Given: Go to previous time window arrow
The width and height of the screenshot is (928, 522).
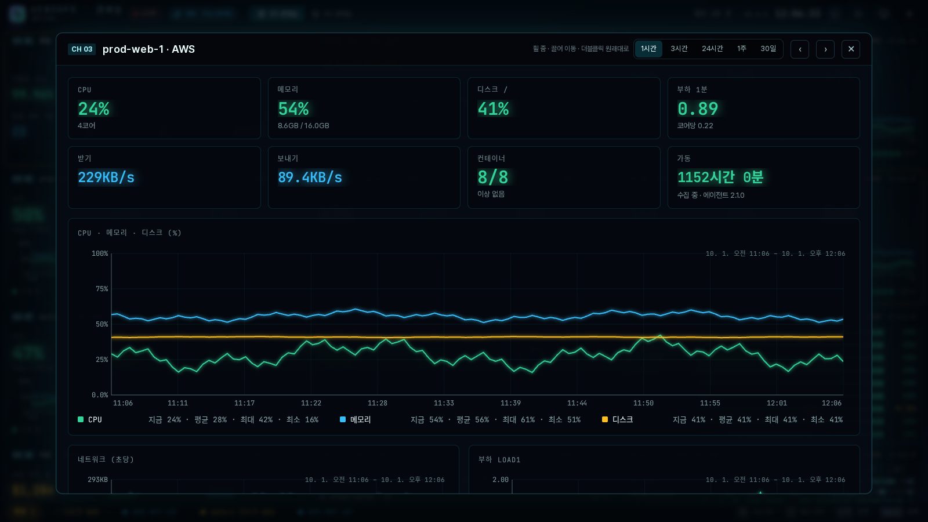Looking at the screenshot, I should (800, 49).
